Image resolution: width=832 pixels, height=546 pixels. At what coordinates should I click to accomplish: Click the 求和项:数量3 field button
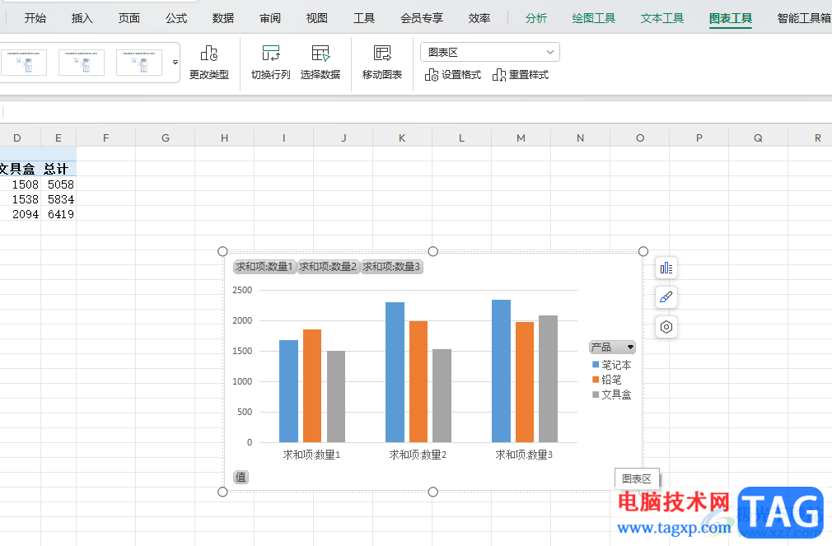(x=391, y=266)
